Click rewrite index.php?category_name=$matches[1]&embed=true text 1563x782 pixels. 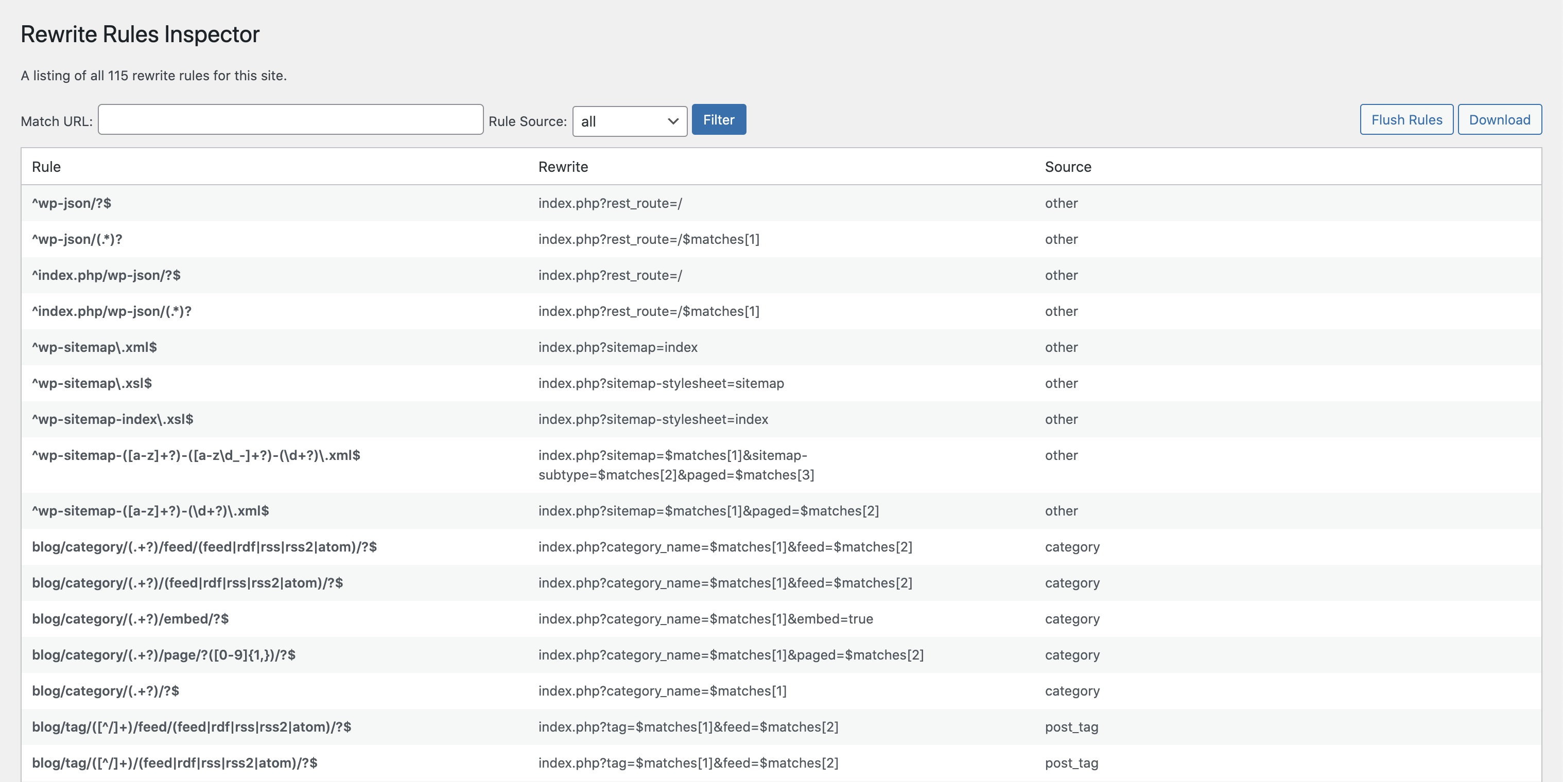(x=705, y=619)
